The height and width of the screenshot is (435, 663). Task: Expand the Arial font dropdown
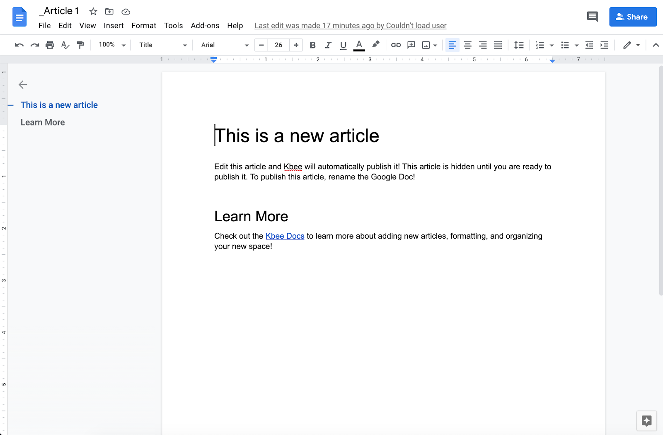coord(225,45)
